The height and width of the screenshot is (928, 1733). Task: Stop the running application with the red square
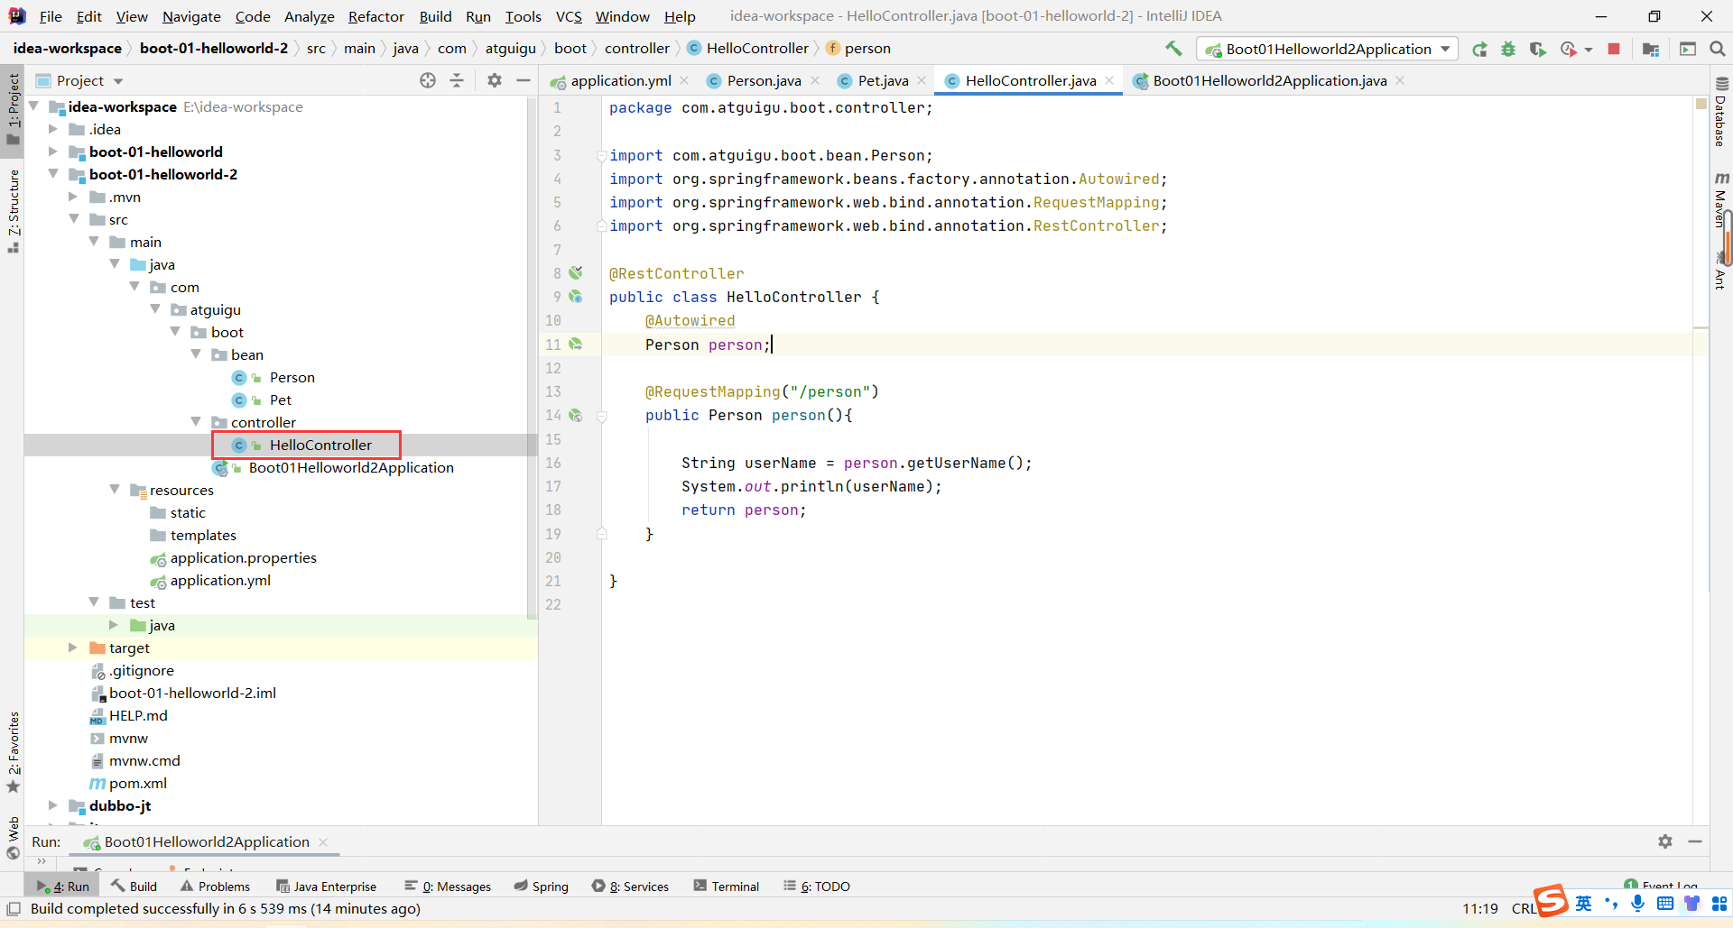[x=1614, y=50]
